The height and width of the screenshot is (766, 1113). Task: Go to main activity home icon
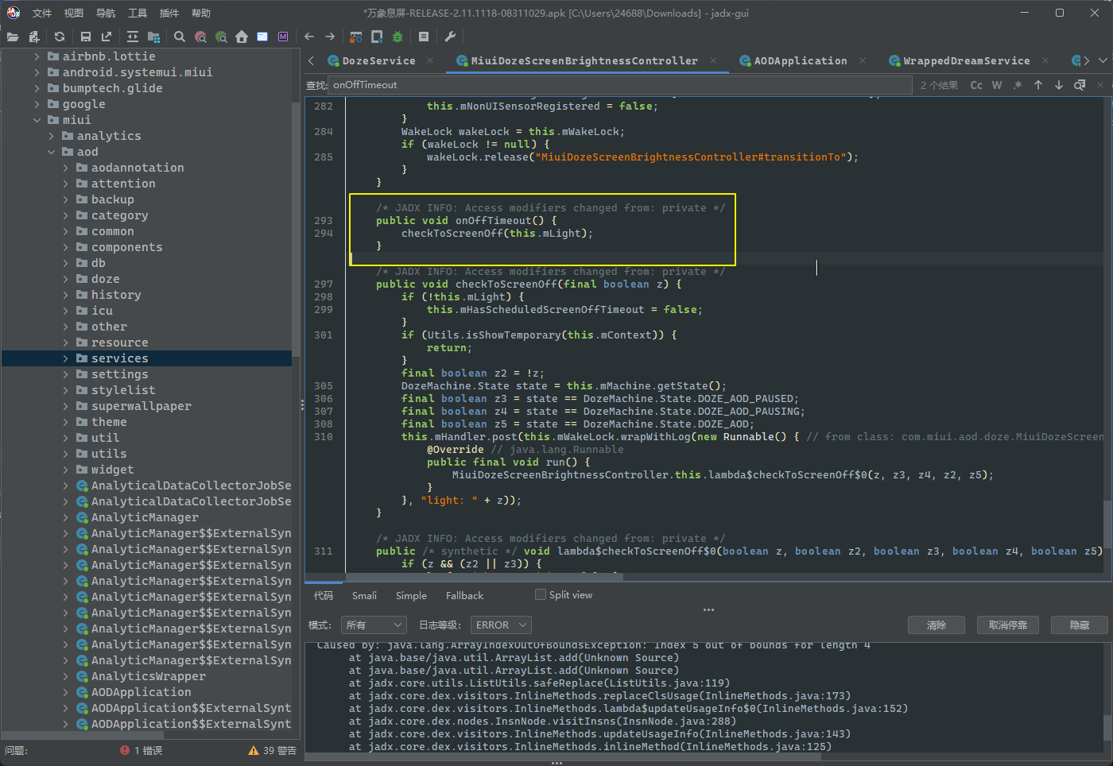pyautogui.click(x=242, y=37)
